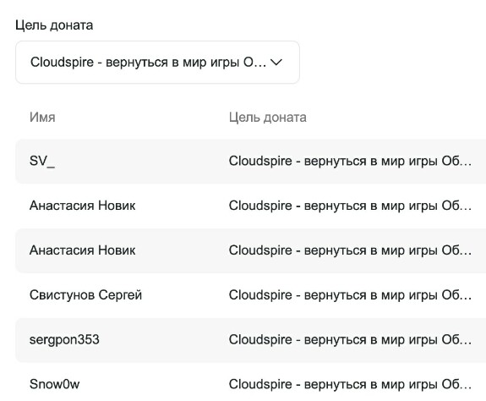Click the goal cell in sergpon353 row
The height and width of the screenshot is (401, 486).
point(350,339)
